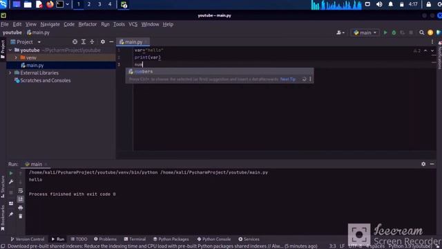Open Edit menu

click(17, 24)
